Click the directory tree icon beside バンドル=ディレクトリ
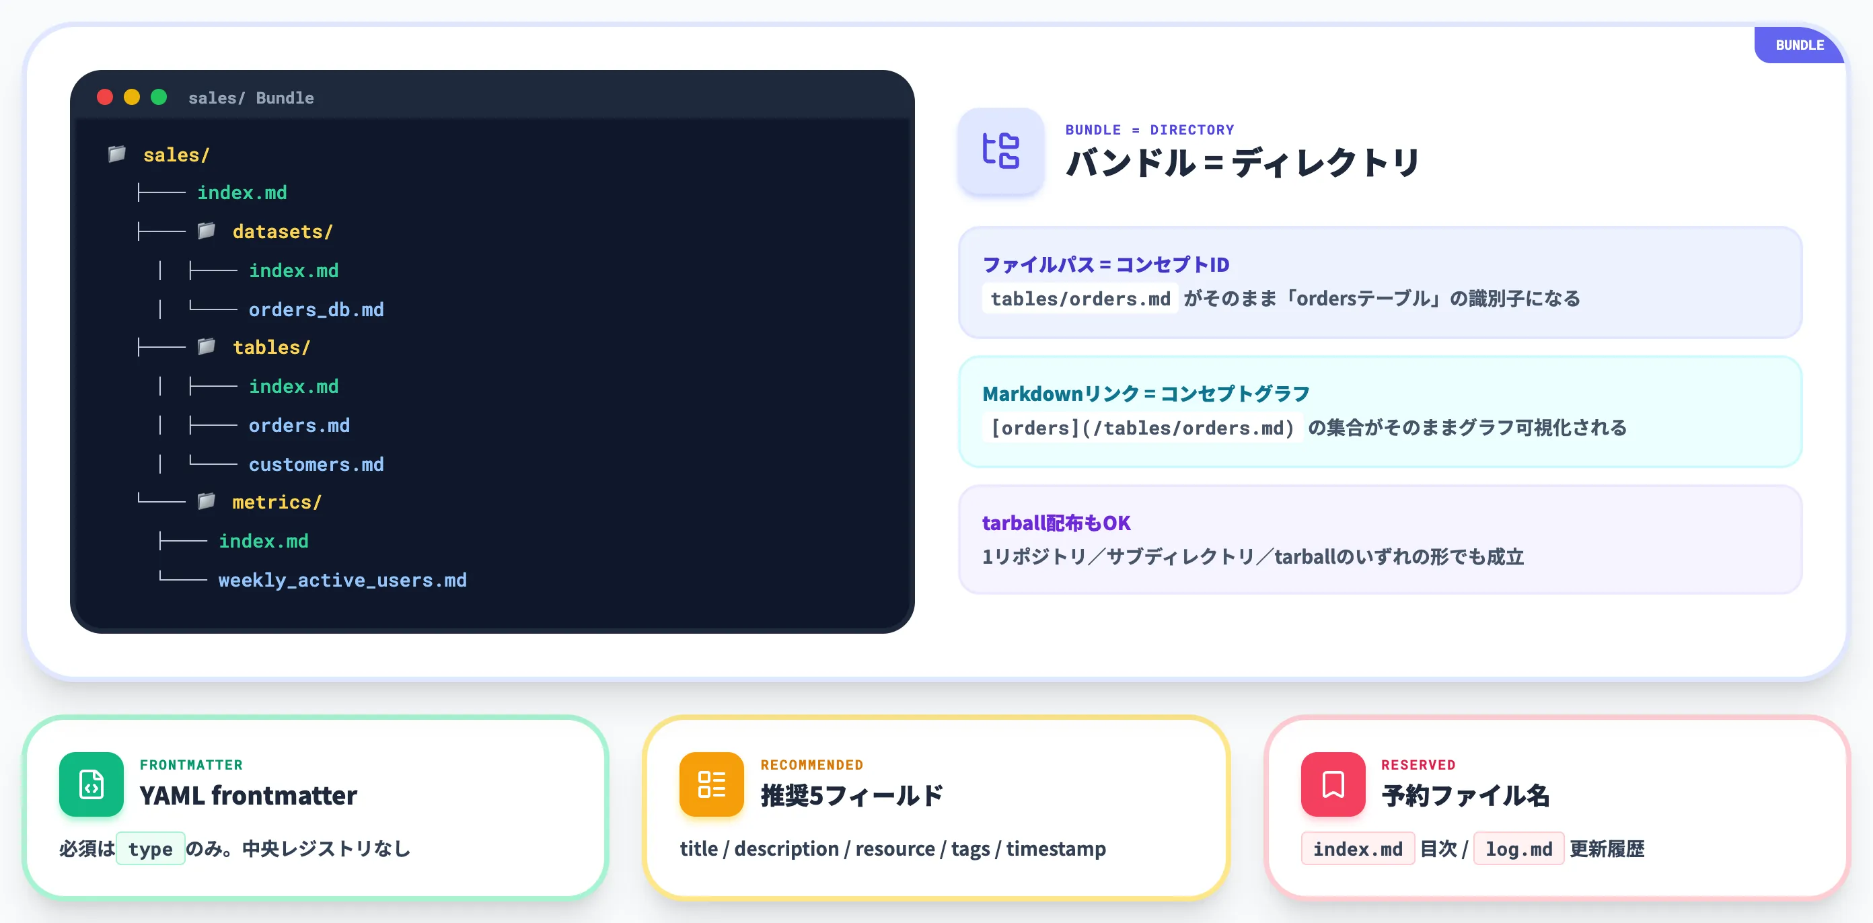This screenshot has width=1873, height=923. click(1000, 151)
